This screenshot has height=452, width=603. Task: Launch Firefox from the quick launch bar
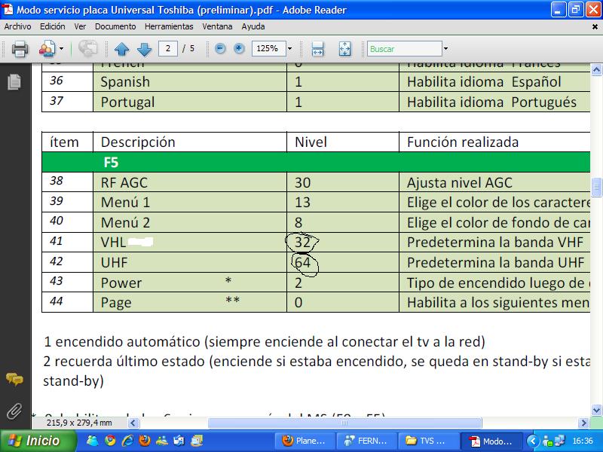point(145,441)
